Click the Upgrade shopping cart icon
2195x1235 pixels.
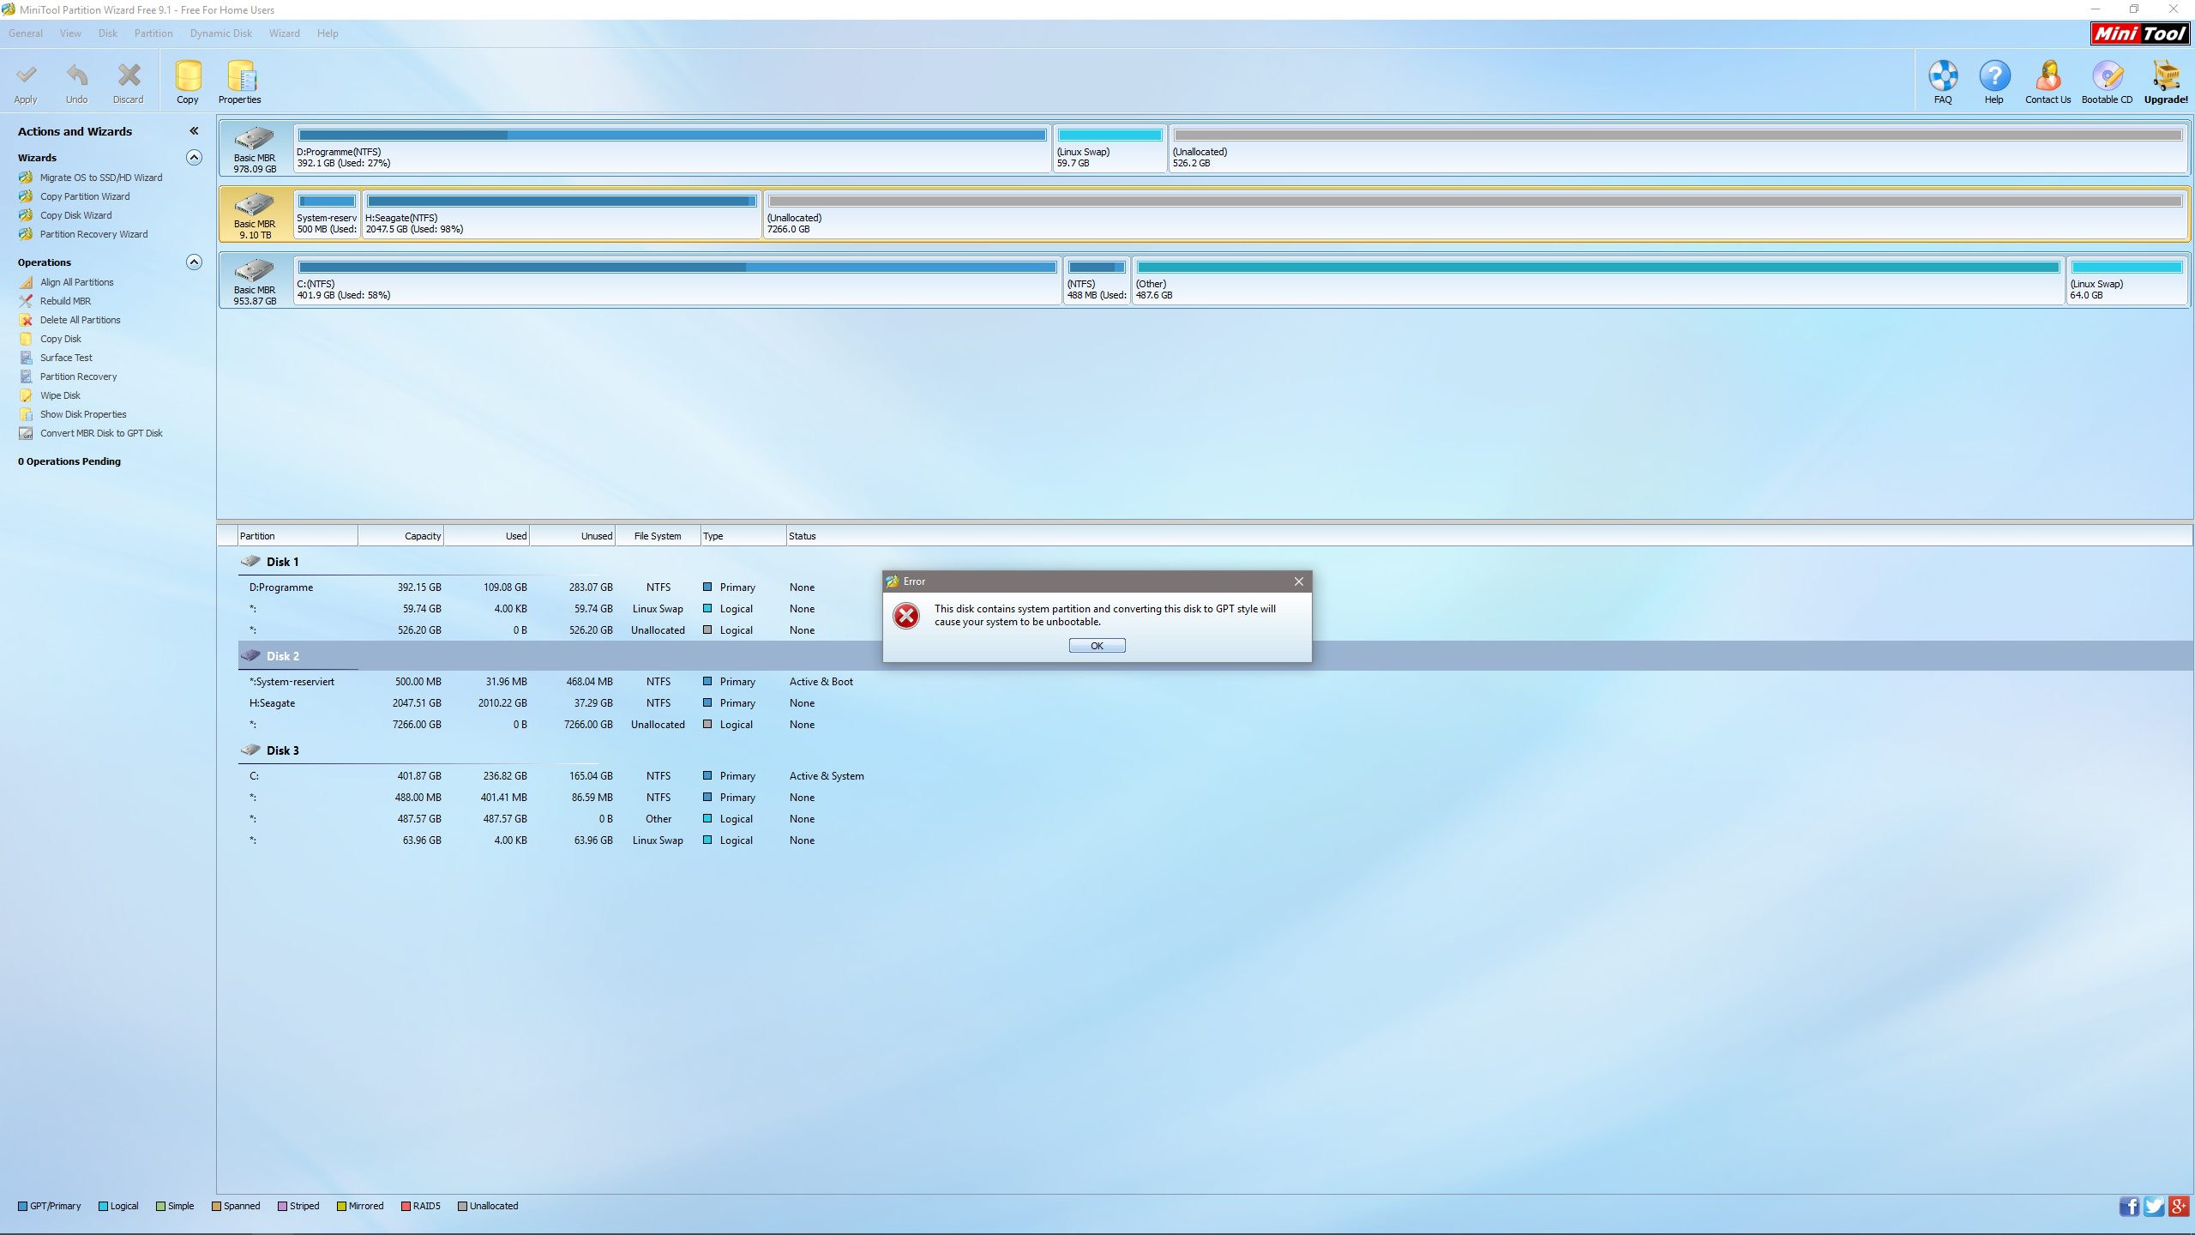2166,77
